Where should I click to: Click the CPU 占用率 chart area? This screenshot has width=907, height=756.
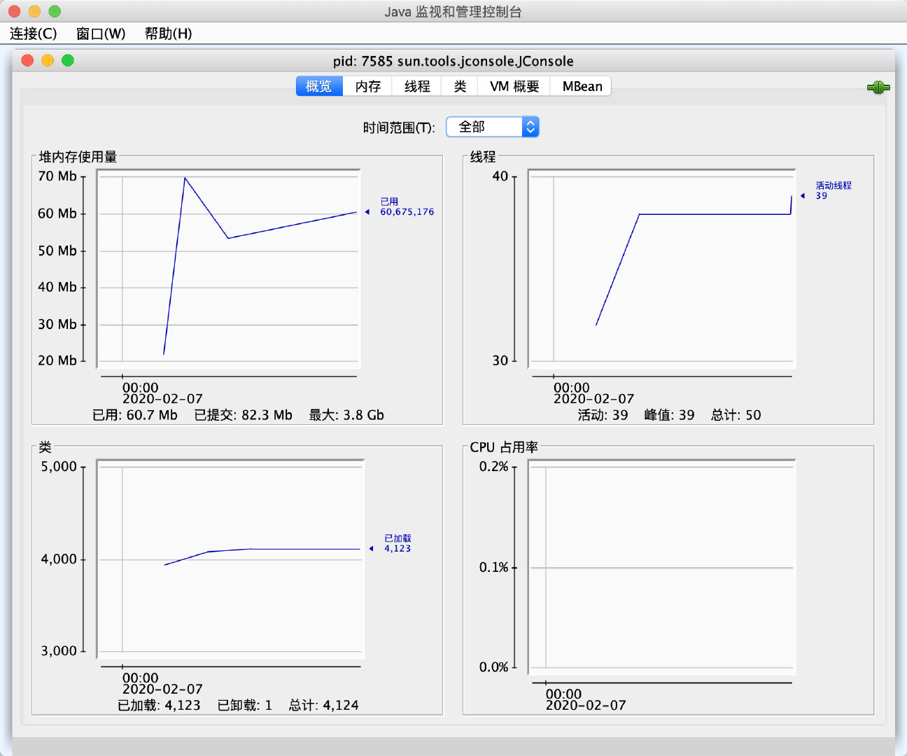(661, 567)
